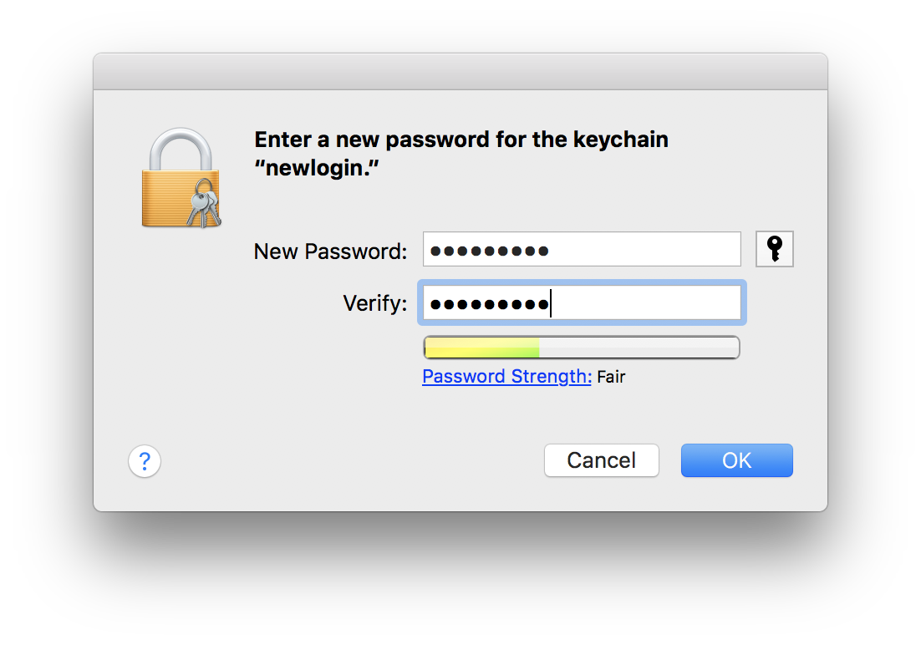This screenshot has height=645, width=921.
Task: Click the "newlogin." keychain name text
Action: tap(317, 167)
